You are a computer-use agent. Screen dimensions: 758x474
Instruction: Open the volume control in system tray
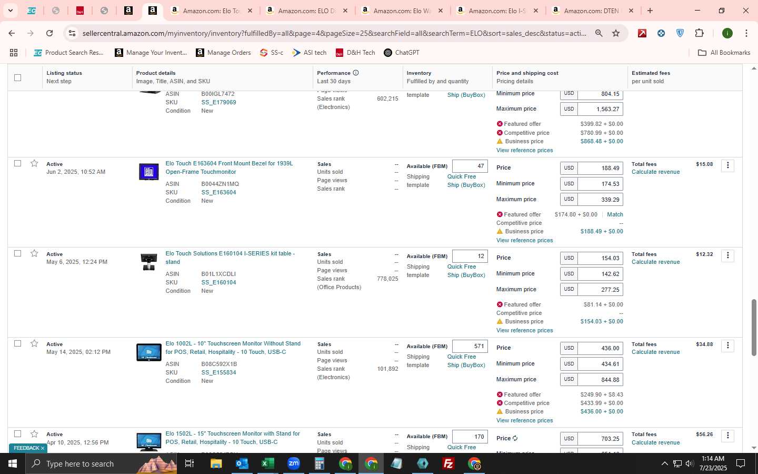point(690,463)
